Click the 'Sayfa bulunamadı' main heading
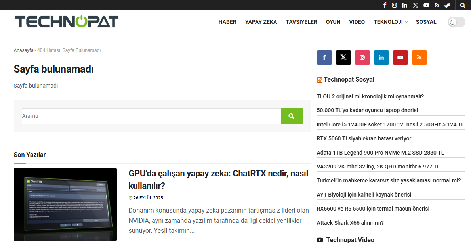This screenshot has height=247, width=471. [53, 69]
